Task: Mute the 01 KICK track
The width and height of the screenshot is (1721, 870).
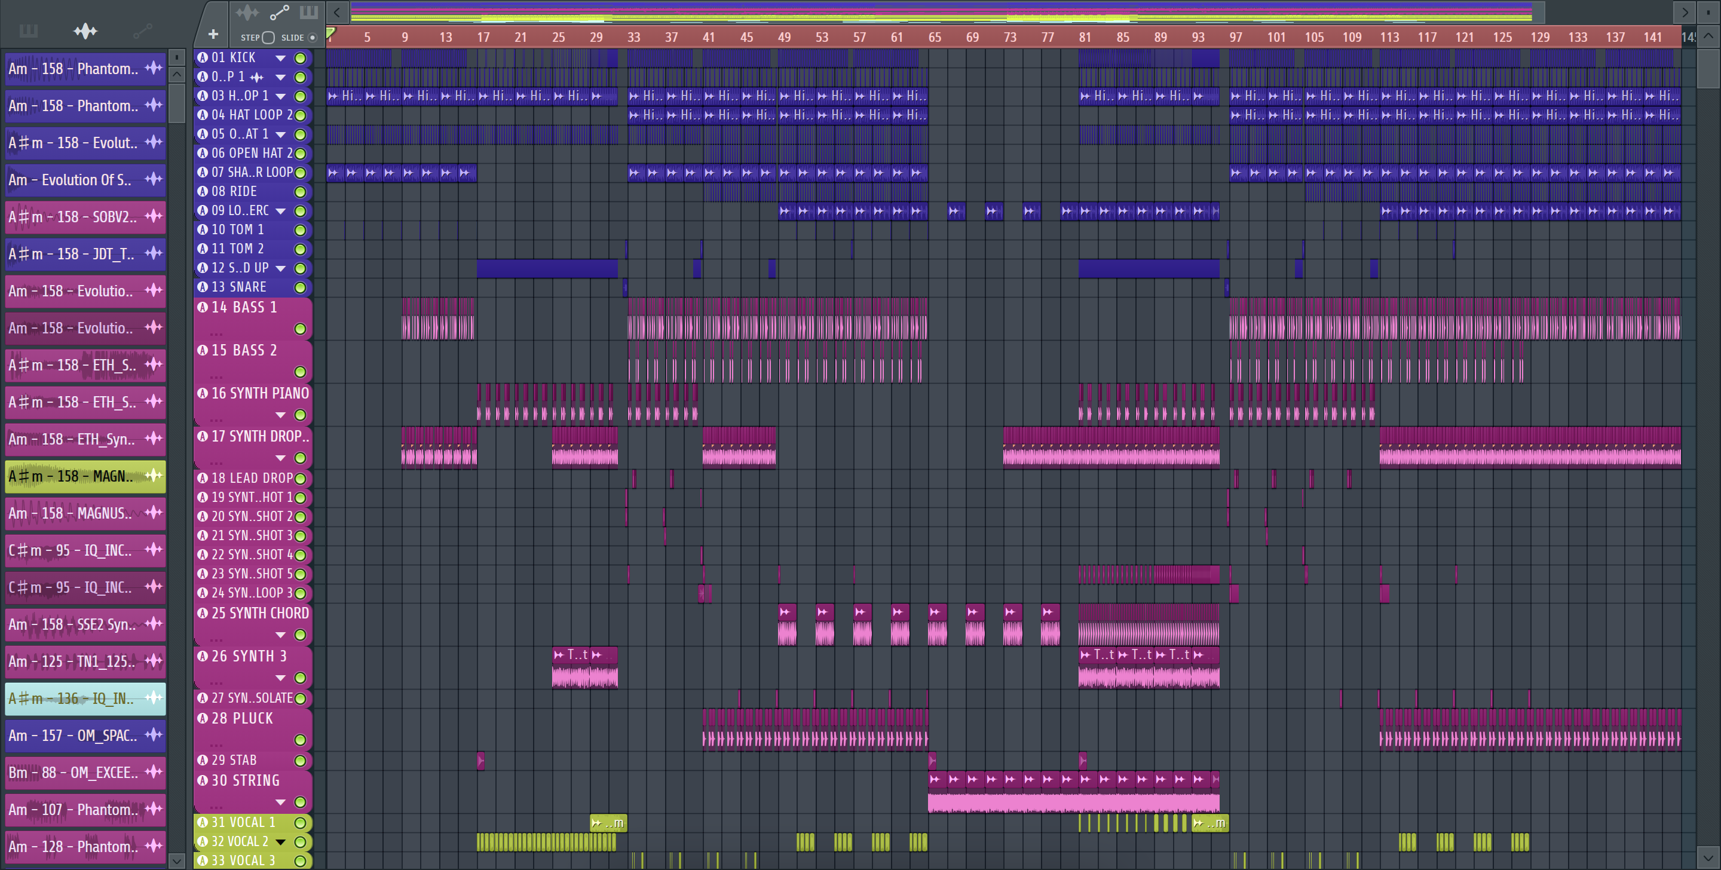Action: (301, 58)
